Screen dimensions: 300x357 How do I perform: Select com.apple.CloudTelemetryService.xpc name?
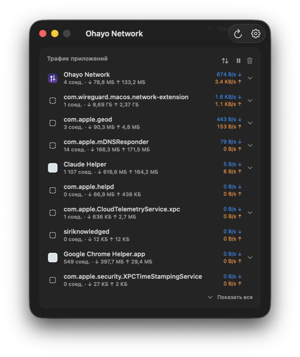[122, 209]
